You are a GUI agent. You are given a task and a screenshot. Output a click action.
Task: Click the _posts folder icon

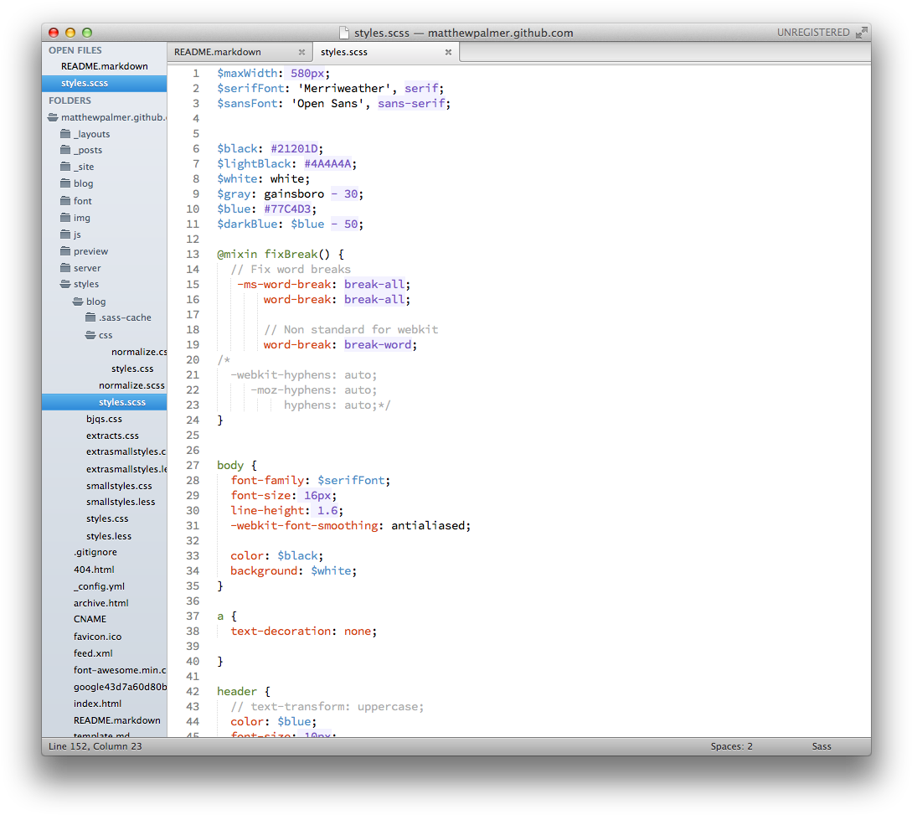[x=66, y=150]
